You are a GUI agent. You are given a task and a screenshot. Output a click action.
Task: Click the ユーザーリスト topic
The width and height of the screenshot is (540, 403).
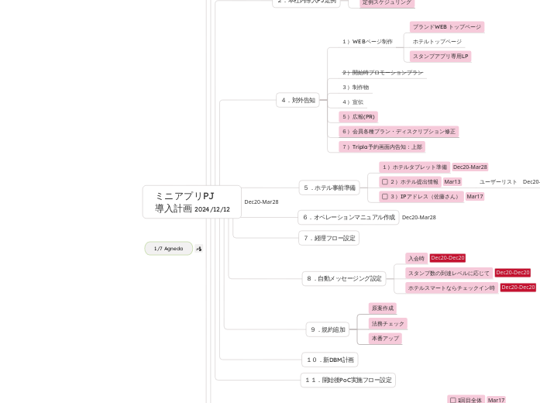[x=498, y=182]
